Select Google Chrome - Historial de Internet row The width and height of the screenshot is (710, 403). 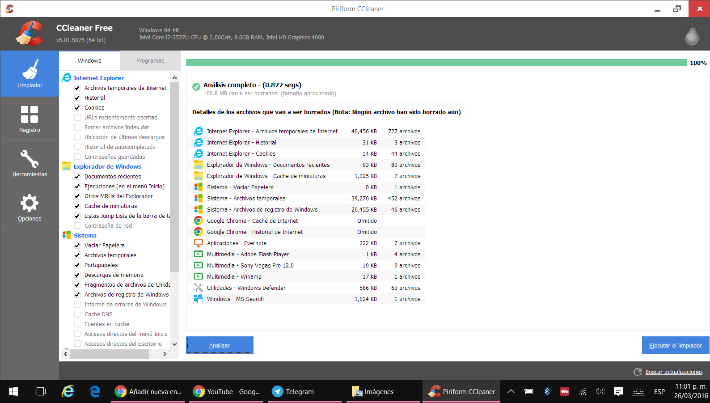point(307,232)
